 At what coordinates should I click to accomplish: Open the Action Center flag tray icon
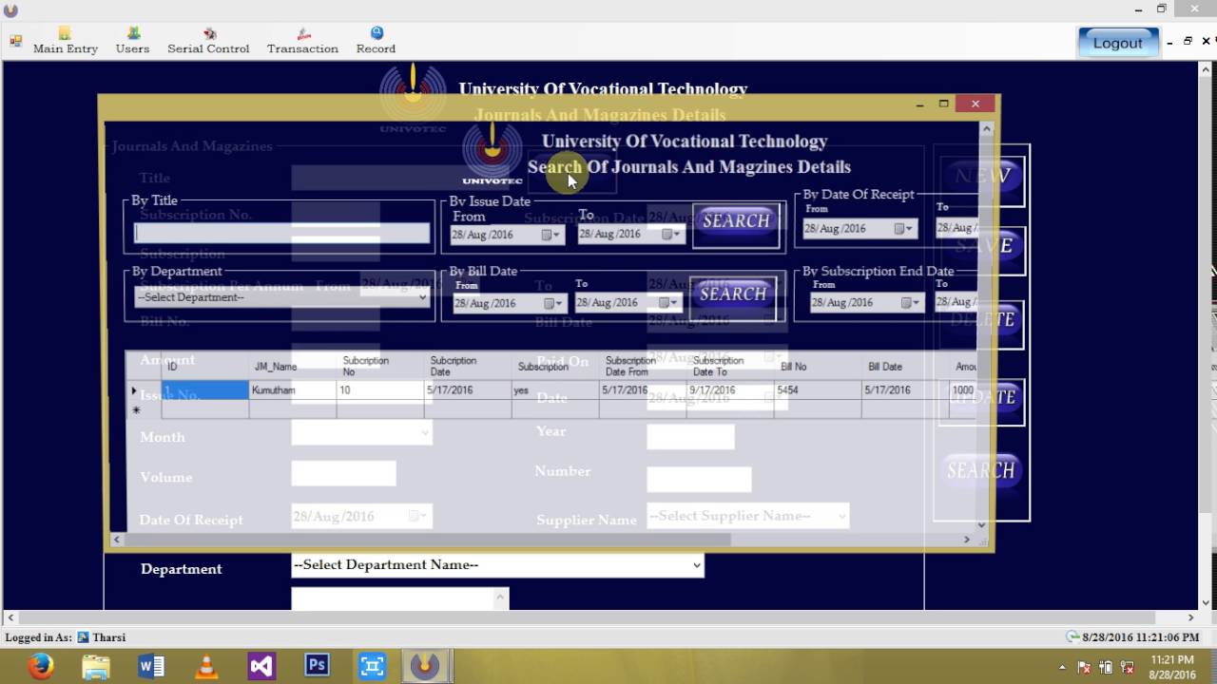(x=1084, y=667)
